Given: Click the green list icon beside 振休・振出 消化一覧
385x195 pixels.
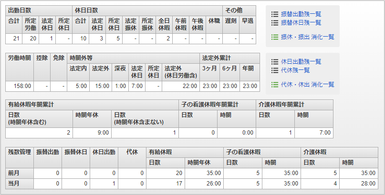Looking at the screenshot, I should point(275,37).
